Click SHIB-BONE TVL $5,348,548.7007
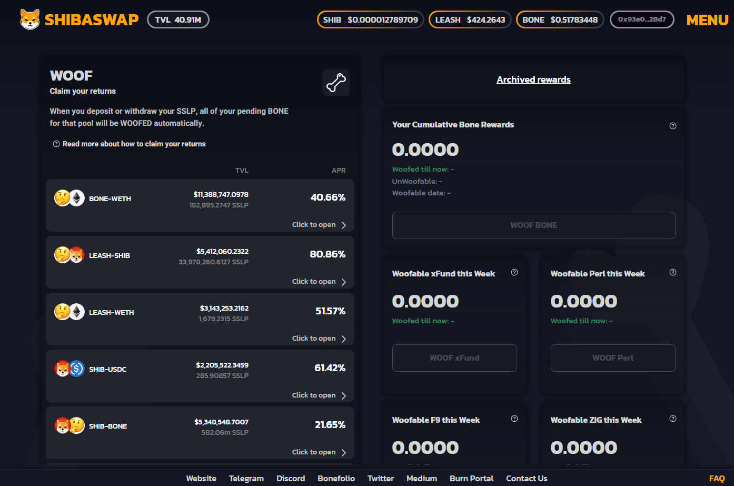This screenshot has height=486, width=734. pyautogui.click(x=222, y=422)
